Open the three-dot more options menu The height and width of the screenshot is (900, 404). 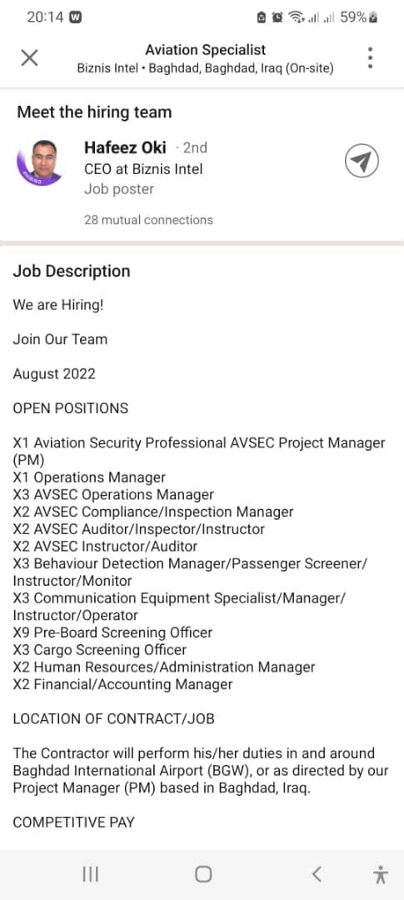click(x=370, y=58)
